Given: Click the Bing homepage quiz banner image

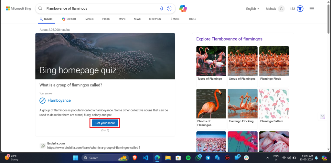Looking at the screenshot, I should pos(105,56).
